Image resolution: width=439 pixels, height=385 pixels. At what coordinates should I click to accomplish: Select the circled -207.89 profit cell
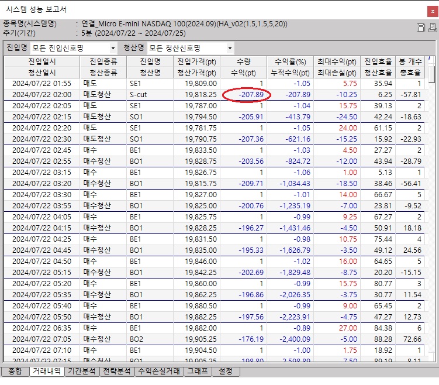(x=247, y=94)
